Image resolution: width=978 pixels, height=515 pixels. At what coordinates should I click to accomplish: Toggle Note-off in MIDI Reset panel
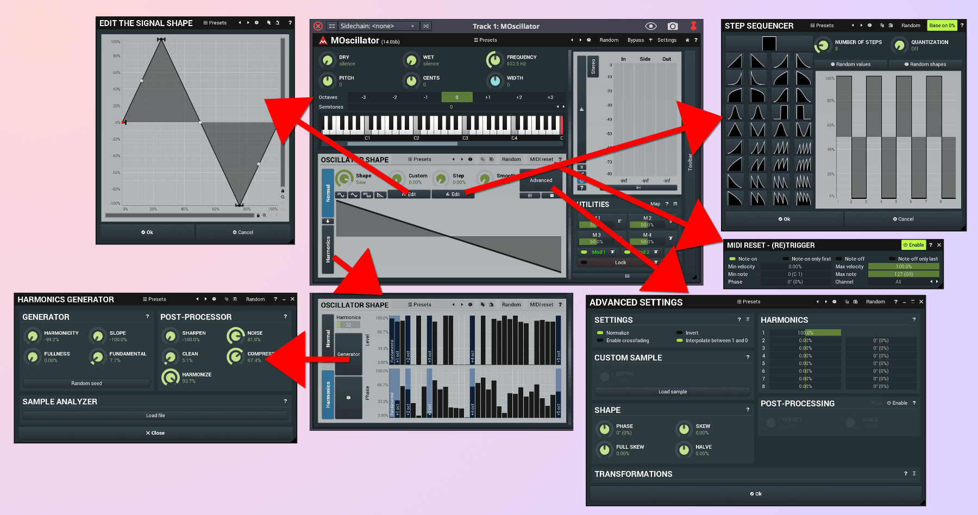[839, 259]
